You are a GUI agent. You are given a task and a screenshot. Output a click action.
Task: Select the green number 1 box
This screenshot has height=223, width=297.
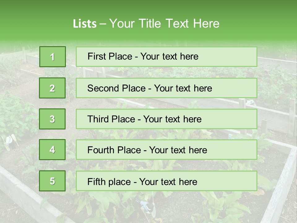coord(52,57)
